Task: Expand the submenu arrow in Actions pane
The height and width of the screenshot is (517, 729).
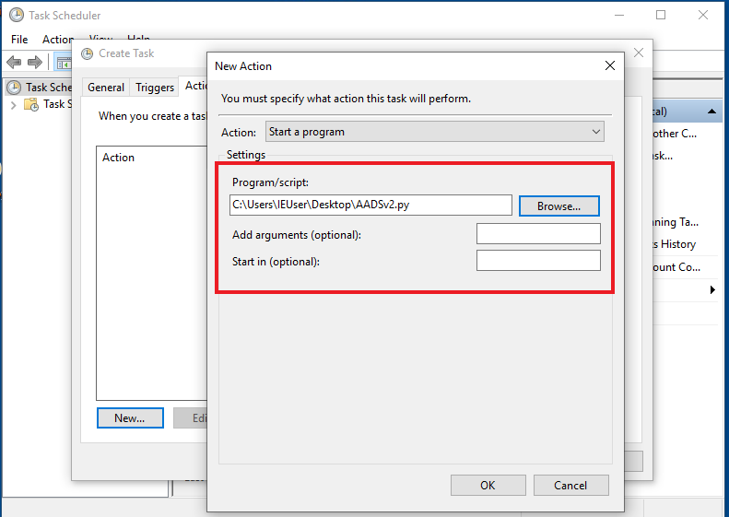Action: pos(712,290)
